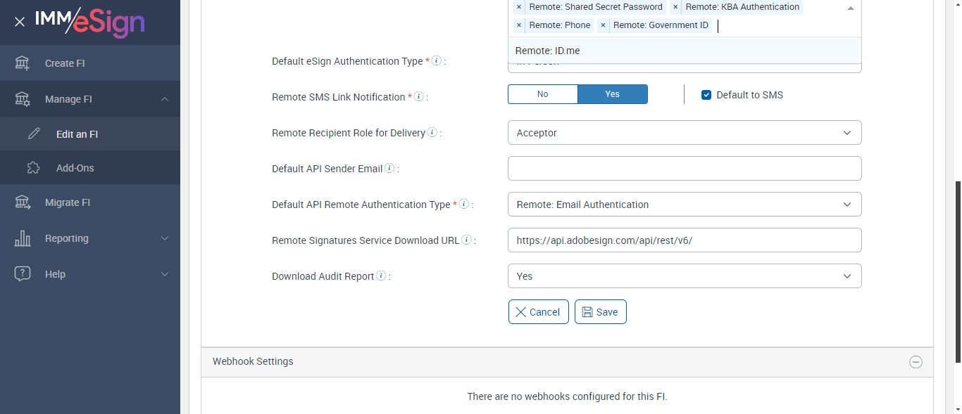The width and height of the screenshot is (962, 414).
Task: Select Edit an FI menu item
Action: [77, 134]
